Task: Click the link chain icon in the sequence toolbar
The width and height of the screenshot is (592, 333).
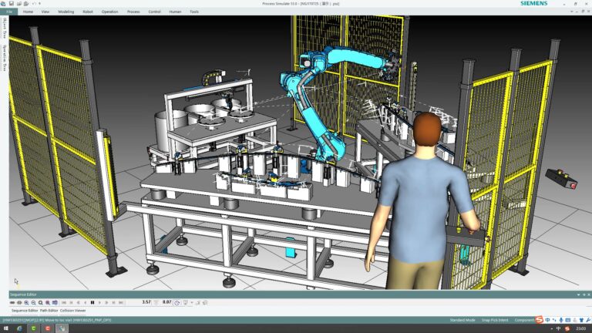Action: 12,303
